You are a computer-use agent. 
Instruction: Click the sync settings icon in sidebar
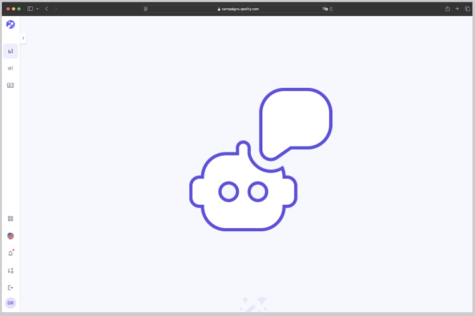tap(10, 270)
